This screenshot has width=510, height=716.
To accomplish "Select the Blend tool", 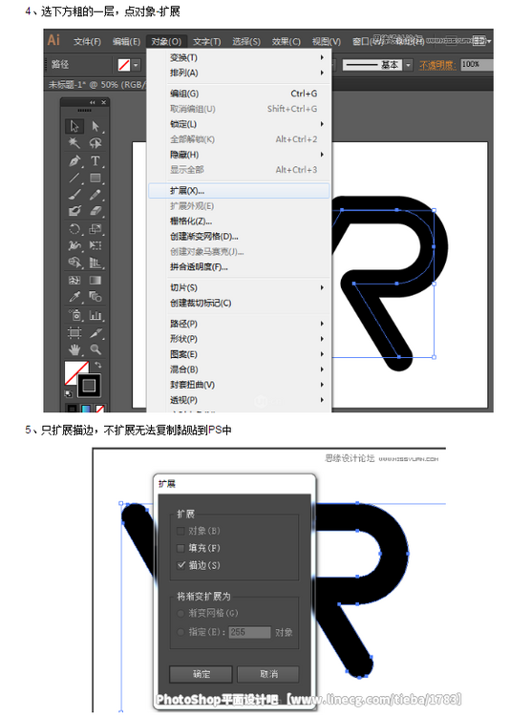I will pos(96,297).
